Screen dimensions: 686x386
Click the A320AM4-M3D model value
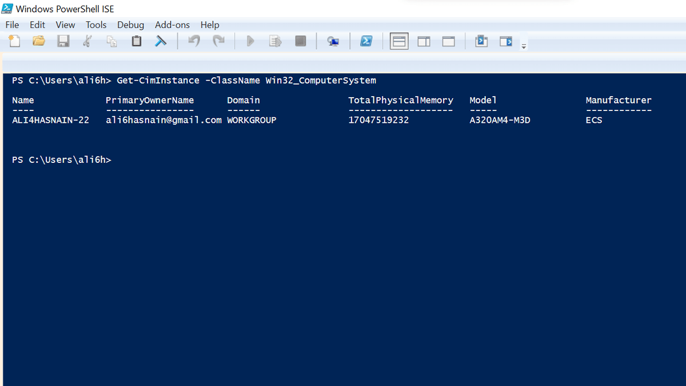(x=500, y=120)
